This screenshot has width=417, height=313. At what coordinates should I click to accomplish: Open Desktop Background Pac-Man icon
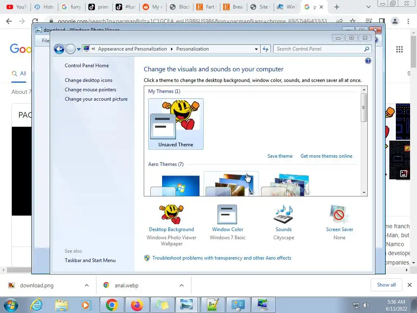click(x=171, y=214)
